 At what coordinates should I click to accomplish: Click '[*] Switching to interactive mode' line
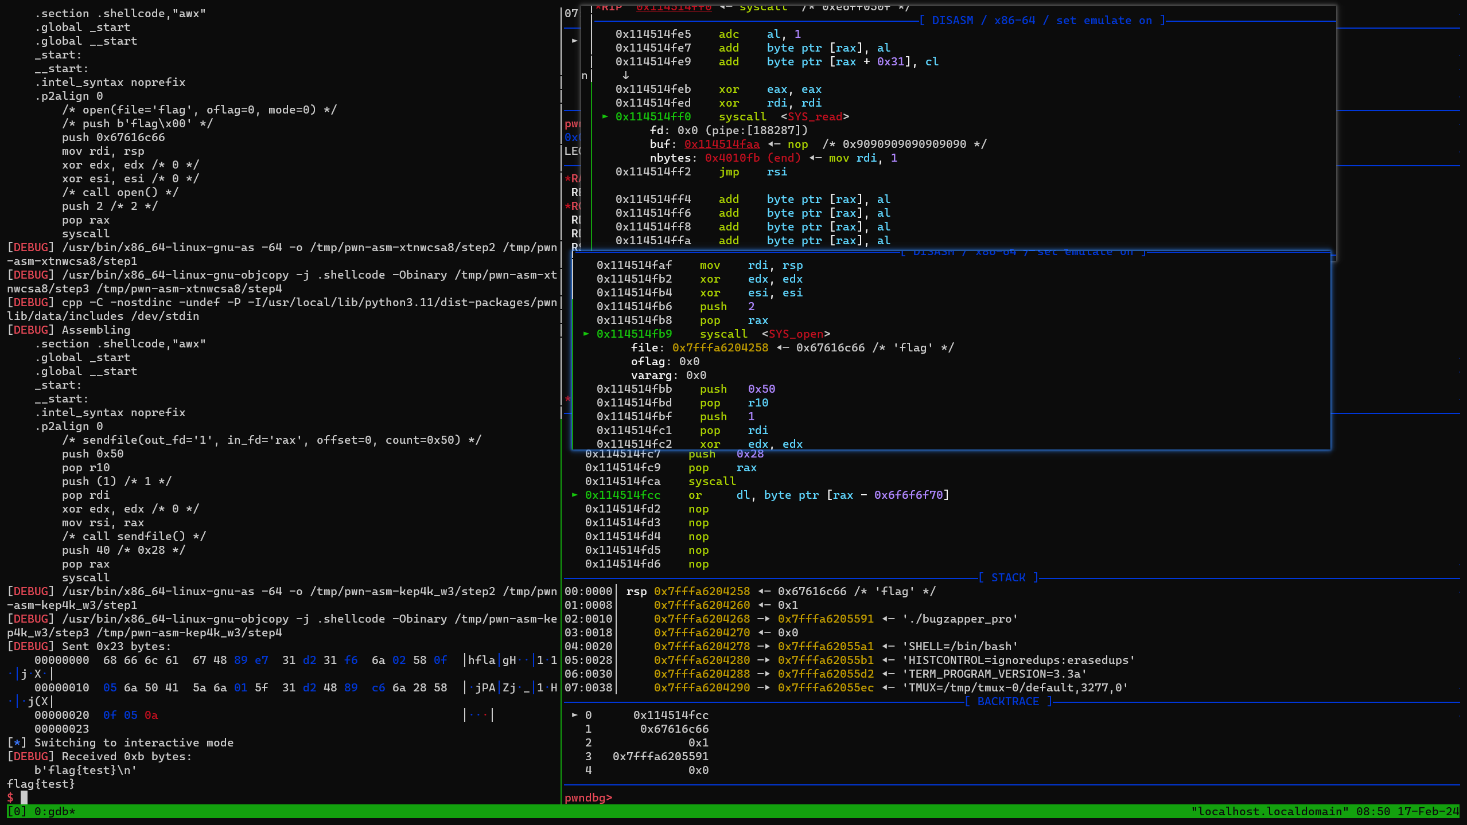[x=120, y=742]
